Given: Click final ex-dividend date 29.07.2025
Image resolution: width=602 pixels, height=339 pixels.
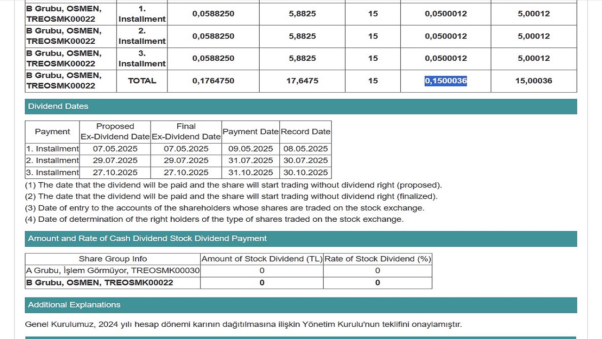Looking at the screenshot, I should (x=186, y=161).
